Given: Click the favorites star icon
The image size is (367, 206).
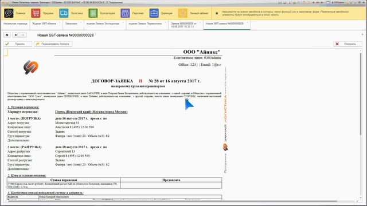Looking at the screenshot, I should pyautogui.click(x=217, y=13).
